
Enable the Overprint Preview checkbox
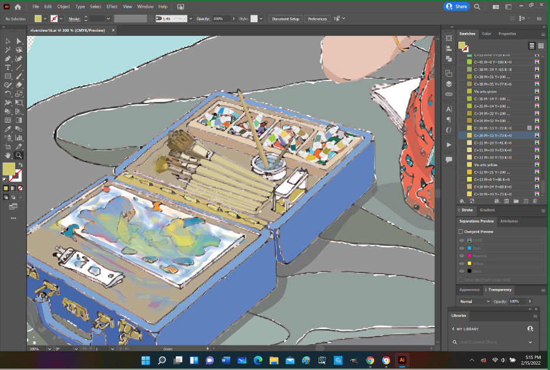click(x=461, y=231)
